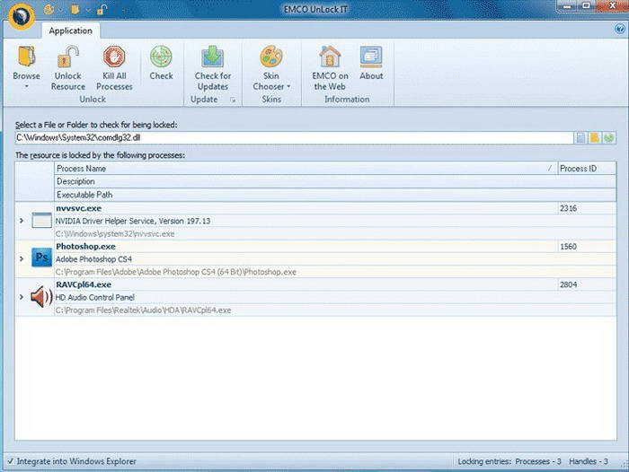Viewport: 629px width, 472px height.
Task: Open the About dialog icon
Action: coord(371,57)
